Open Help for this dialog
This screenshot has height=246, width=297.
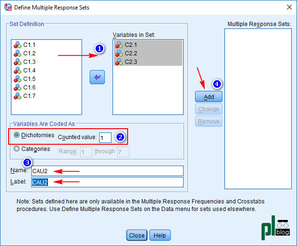(x=160, y=235)
